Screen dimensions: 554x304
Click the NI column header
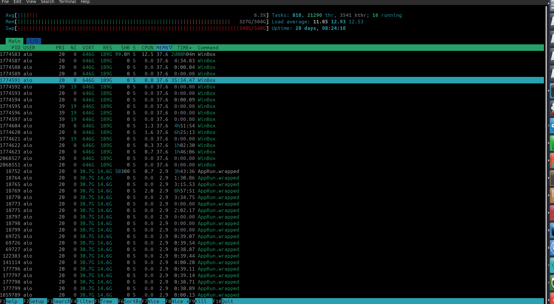point(73,48)
